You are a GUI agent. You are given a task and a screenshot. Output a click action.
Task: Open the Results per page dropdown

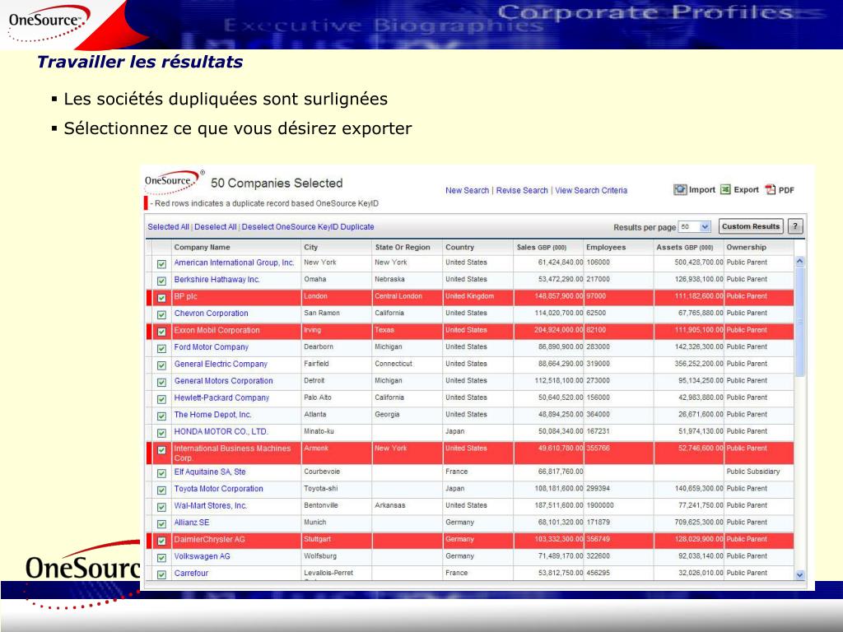(x=695, y=227)
